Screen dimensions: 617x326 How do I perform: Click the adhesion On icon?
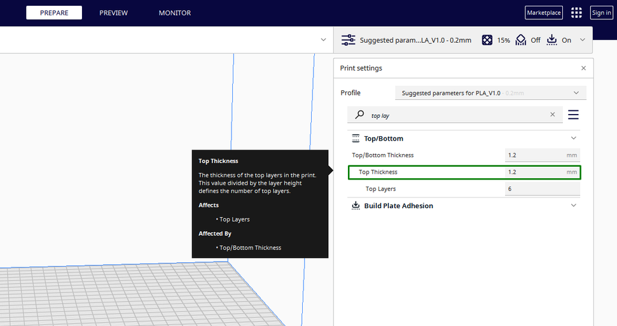coord(551,39)
